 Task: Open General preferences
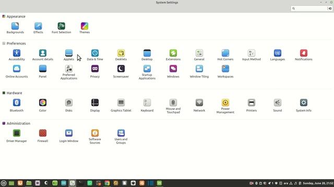click(x=199, y=55)
